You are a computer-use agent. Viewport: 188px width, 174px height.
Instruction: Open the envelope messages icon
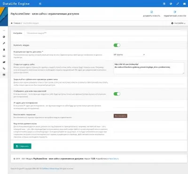click(x=184, y=4)
